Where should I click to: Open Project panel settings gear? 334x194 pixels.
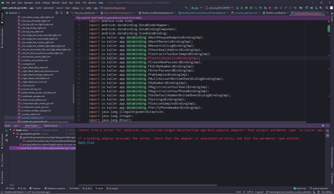[x=67, y=13]
